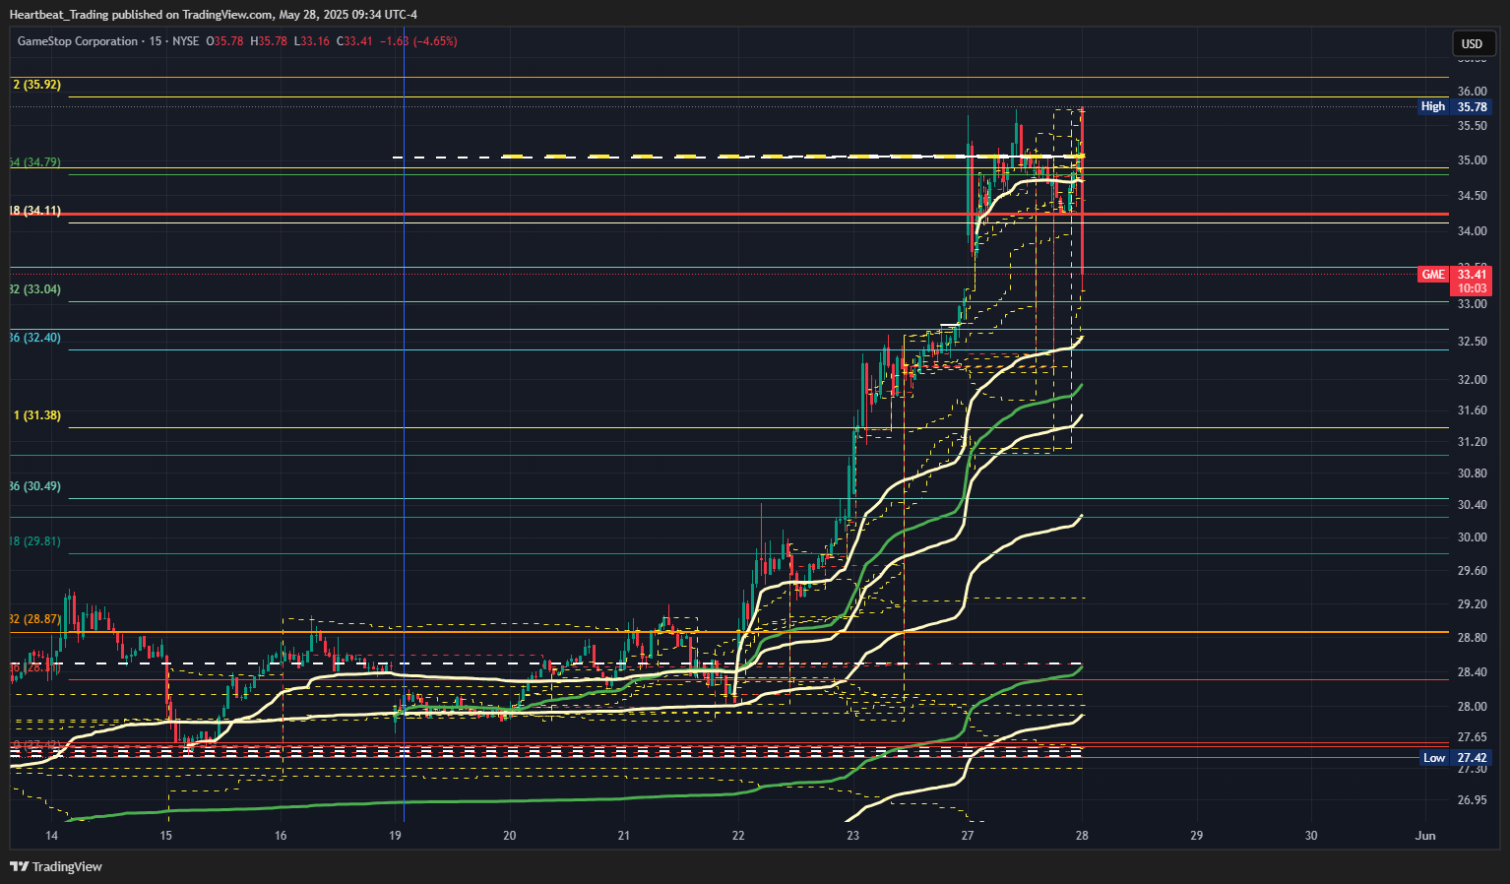Click the change value -1.63 (-4.65%)
1510x884 pixels.
(x=418, y=41)
